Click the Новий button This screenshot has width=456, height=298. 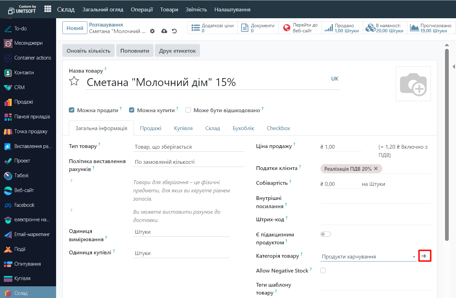click(75, 28)
